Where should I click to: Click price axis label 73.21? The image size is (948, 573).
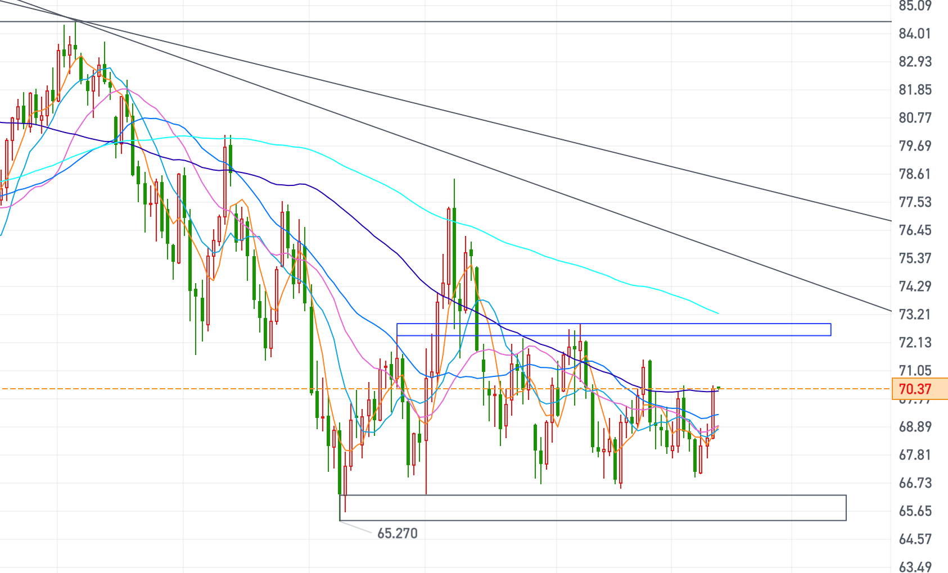[x=915, y=315]
